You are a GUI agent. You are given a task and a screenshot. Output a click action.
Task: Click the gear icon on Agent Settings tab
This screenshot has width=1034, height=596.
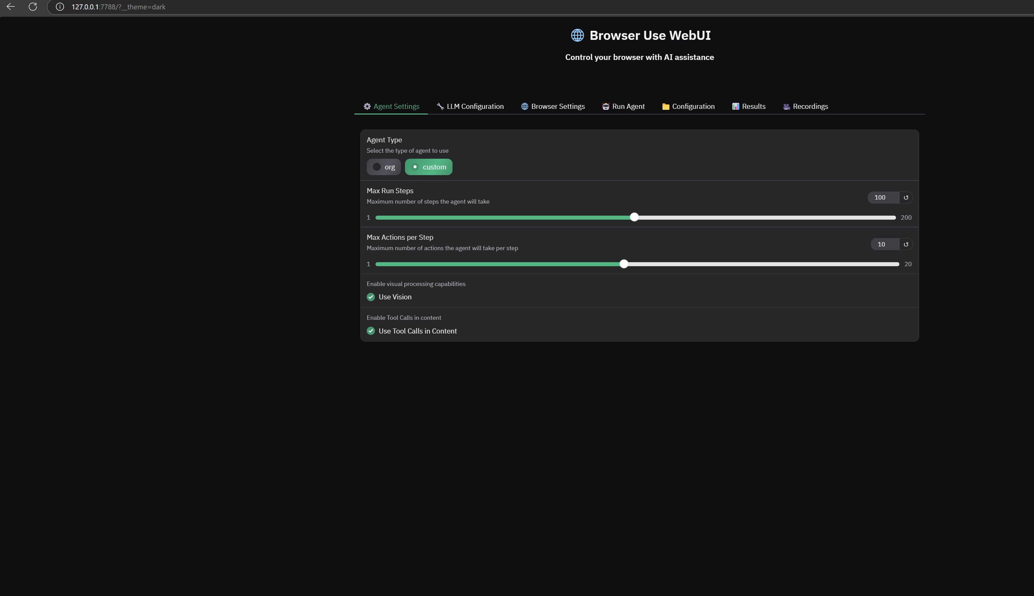(367, 106)
